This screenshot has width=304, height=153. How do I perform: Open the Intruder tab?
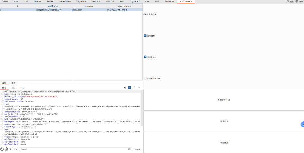pos(37,1)
